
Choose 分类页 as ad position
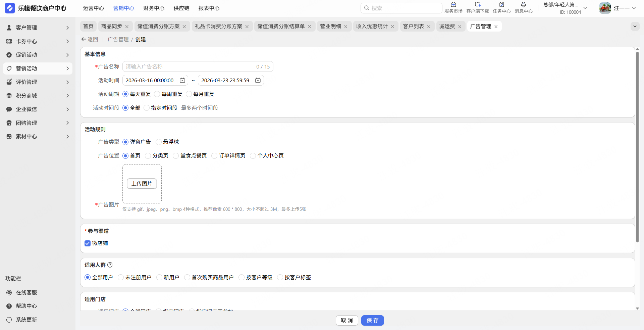[x=148, y=155]
